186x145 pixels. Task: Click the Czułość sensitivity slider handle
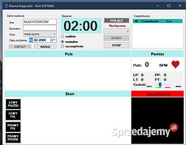tap(160, 84)
